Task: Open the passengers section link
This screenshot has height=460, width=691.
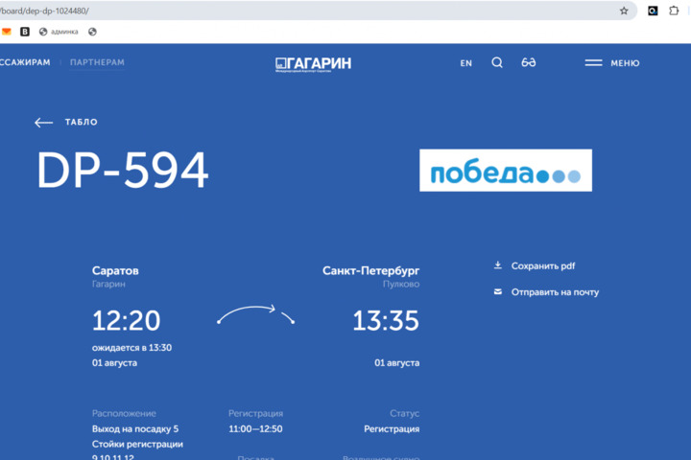Action: tap(25, 62)
